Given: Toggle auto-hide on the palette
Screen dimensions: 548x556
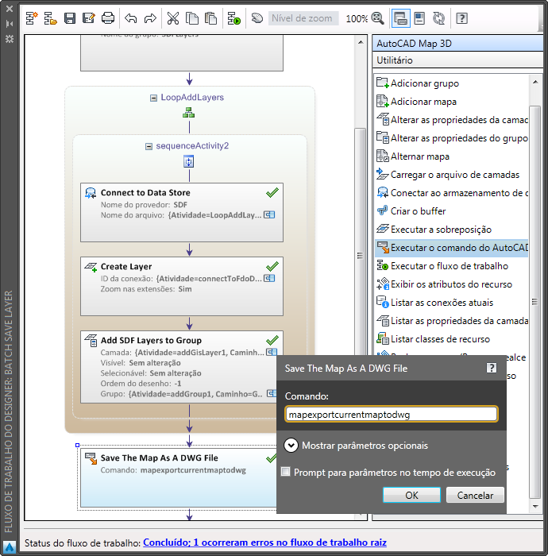Looking at the screenshot, I should coord(10,24).
